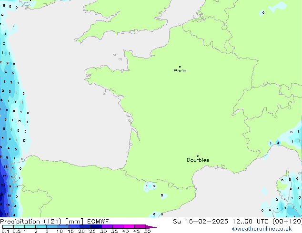Click the 30–35 mm purple legend swatch

107,227
